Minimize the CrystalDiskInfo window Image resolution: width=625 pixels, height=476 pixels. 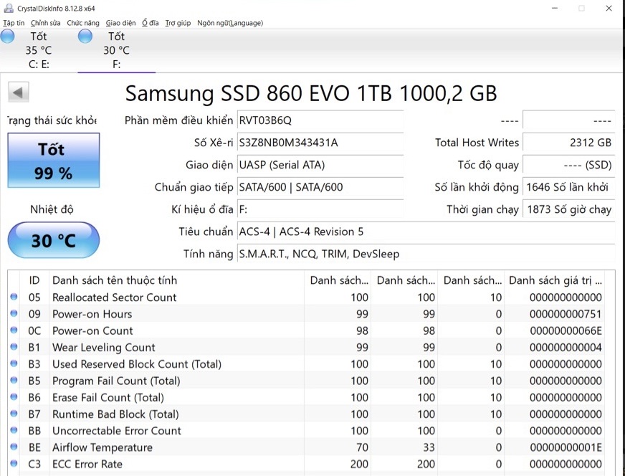[x=555, y=8]
